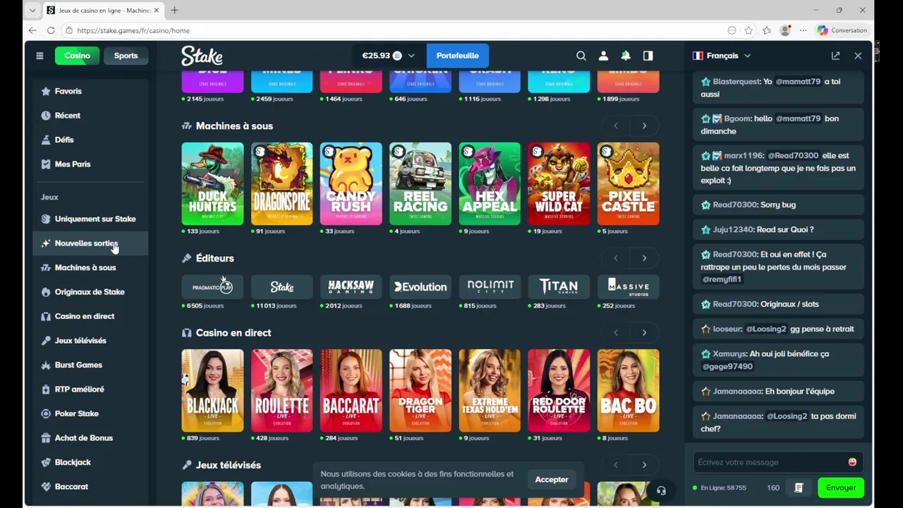Open Duck Hunters slot game
Image resolution: width=903 pixels, height=508 pixels.
coord(212,184)
